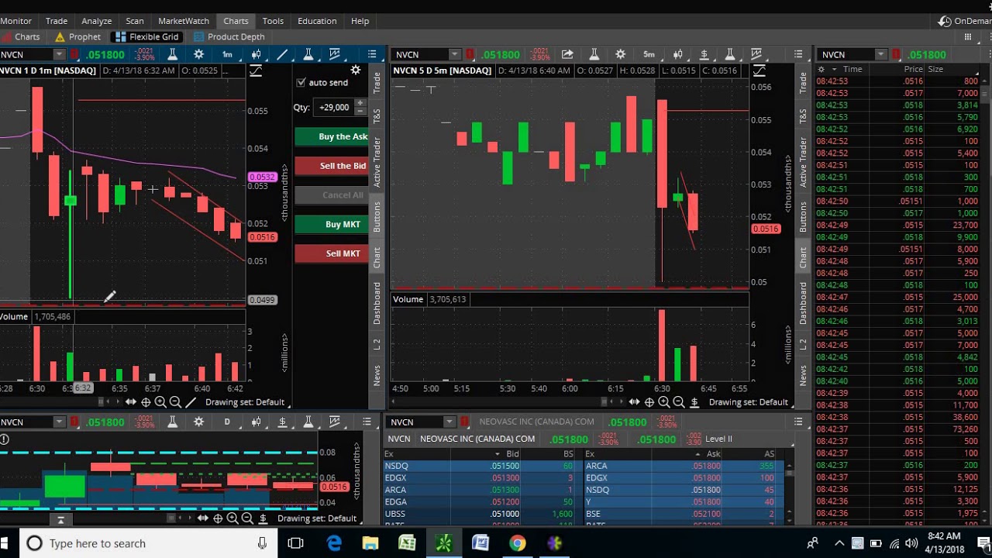Viewport: 992px width, 558px height.
Task: Open the actions list icon on 5m chart
Action: tap(798, 54)
